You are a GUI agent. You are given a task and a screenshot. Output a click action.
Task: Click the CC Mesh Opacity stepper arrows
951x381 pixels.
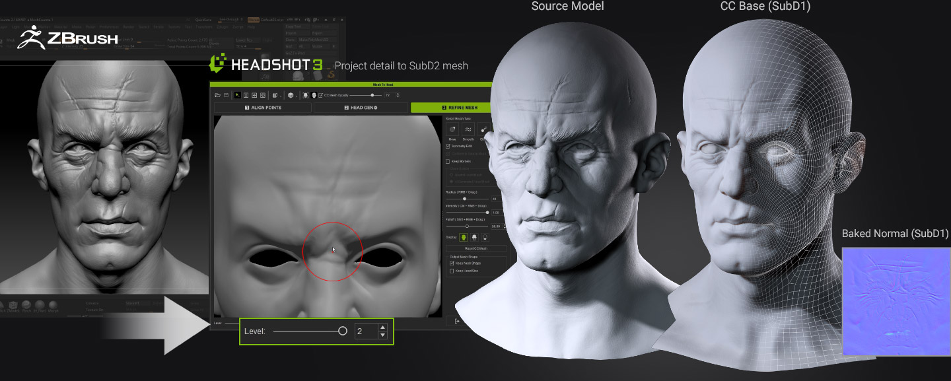click(398, 95)
